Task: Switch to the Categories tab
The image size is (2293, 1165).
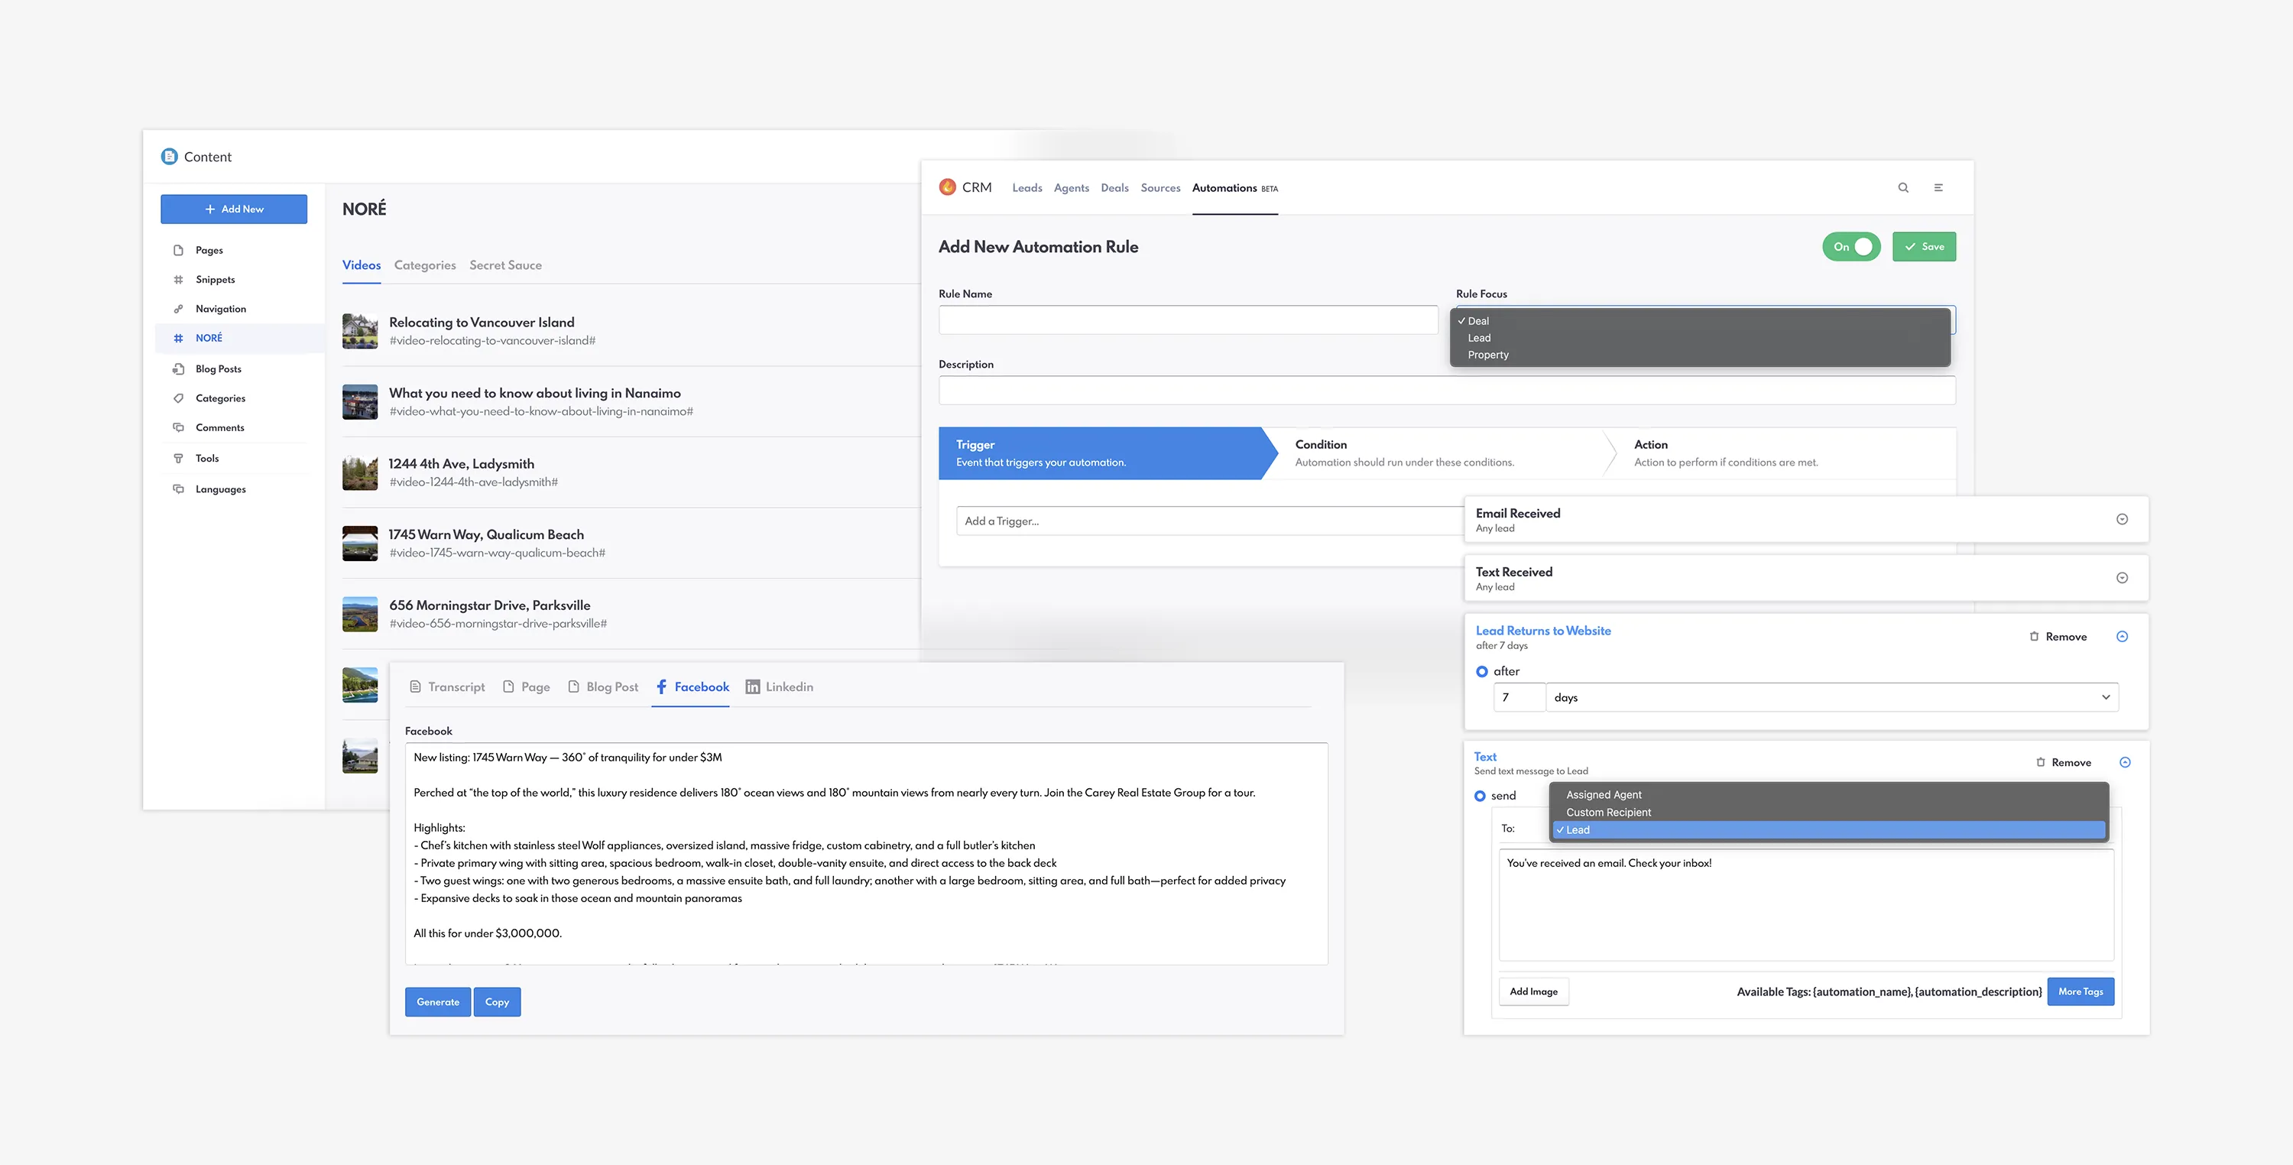Action: point(425,265)
